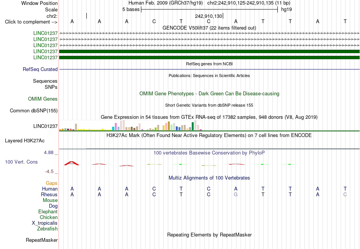The image size is (360, 249).
Task: Click the 'Click to complement -->' label
Action: (31, 22)
